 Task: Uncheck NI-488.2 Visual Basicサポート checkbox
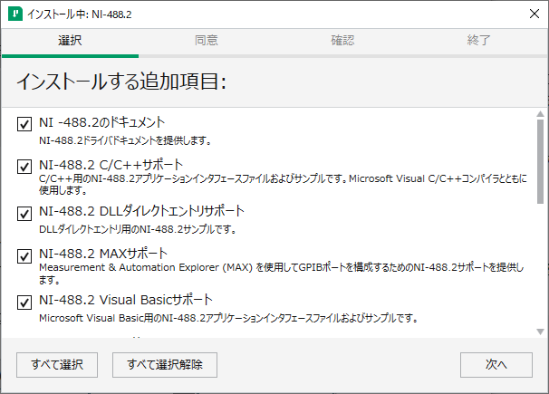coord(24,303)
